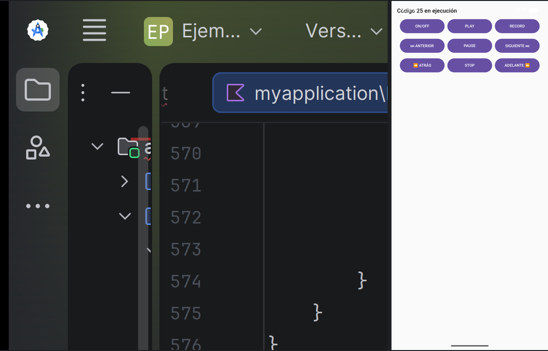This screenshot has width=548, height=351.
Task: Tap the PAUSE button in the emulator
Action: pos(470,46)
